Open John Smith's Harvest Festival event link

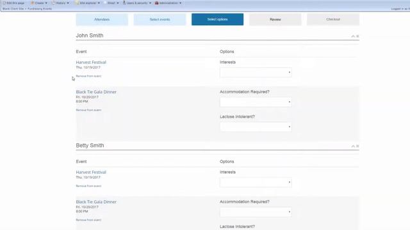click(91, 63)
